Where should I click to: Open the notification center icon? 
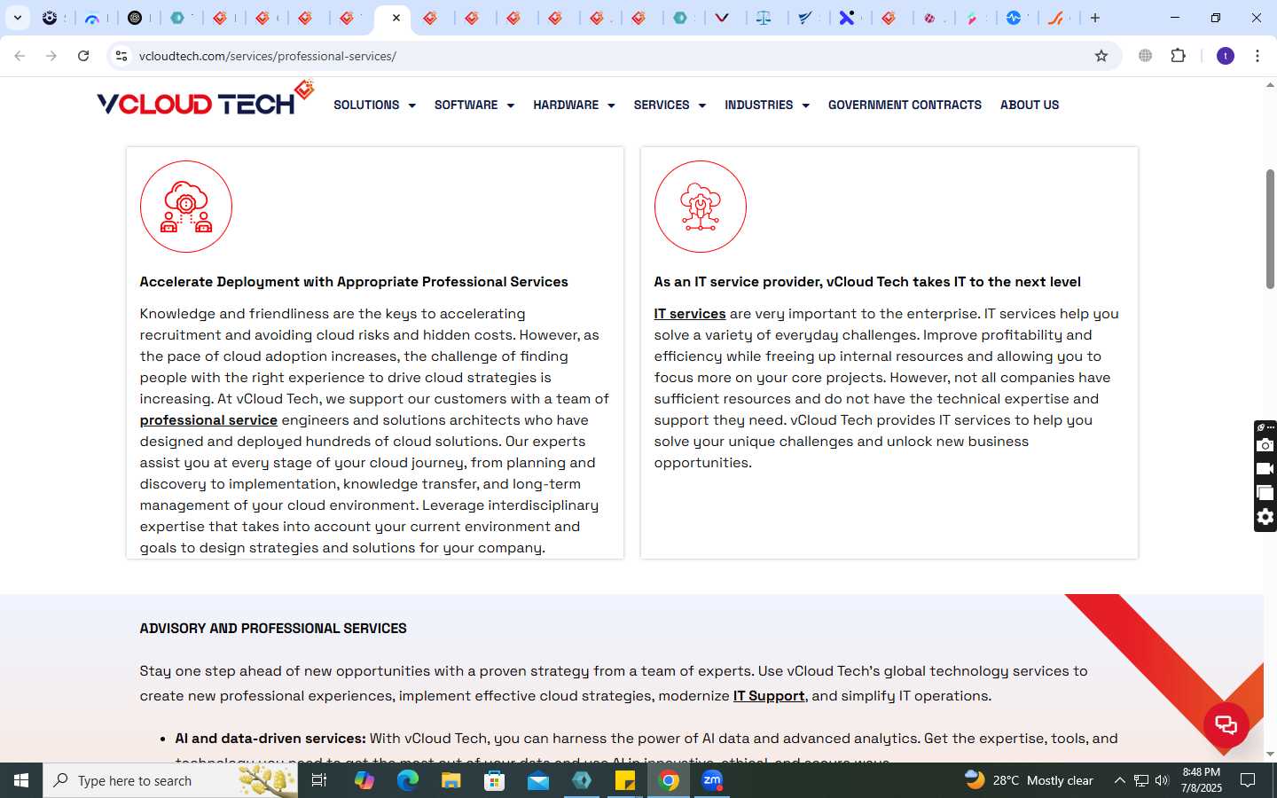tap(1248, 780)
